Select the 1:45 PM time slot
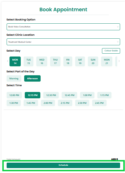Viewport: 125px width, 173px height. (31, 103)
